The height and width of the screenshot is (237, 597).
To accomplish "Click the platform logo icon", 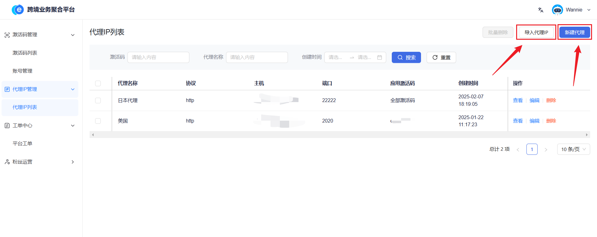I will tap(18, 10).
